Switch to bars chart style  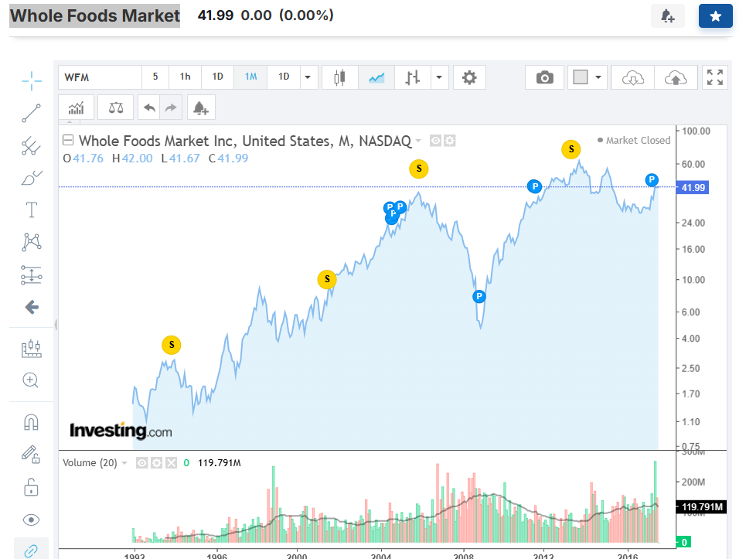[413, 77]
